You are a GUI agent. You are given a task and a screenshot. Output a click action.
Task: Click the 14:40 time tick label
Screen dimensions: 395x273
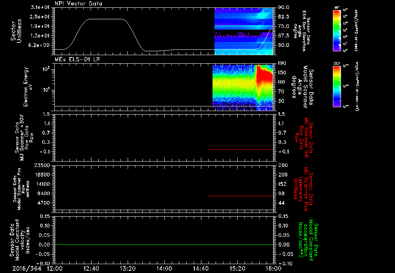pos(201,268)
